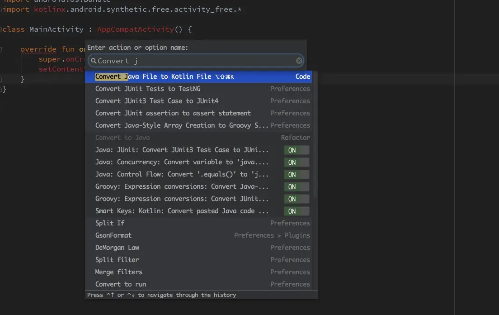Image resolution: width=499 pixels, height=315 pixels.
Task: Toggle the Groovy Convert Java- expression conversions switch
Action: coord(297,187)
